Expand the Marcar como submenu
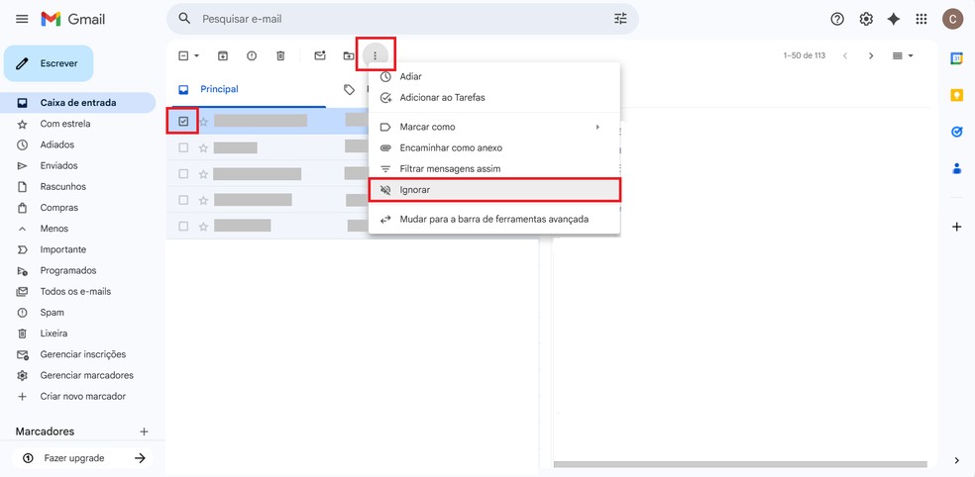The image size is (975, 477). (x=494, y=127)
